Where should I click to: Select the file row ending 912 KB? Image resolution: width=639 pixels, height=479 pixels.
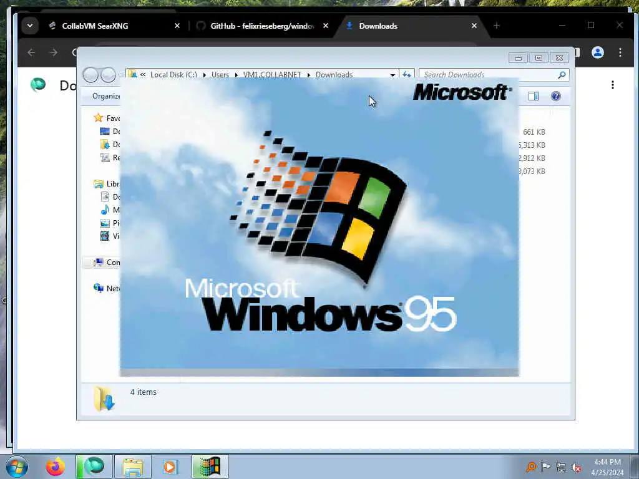point(532,158)
